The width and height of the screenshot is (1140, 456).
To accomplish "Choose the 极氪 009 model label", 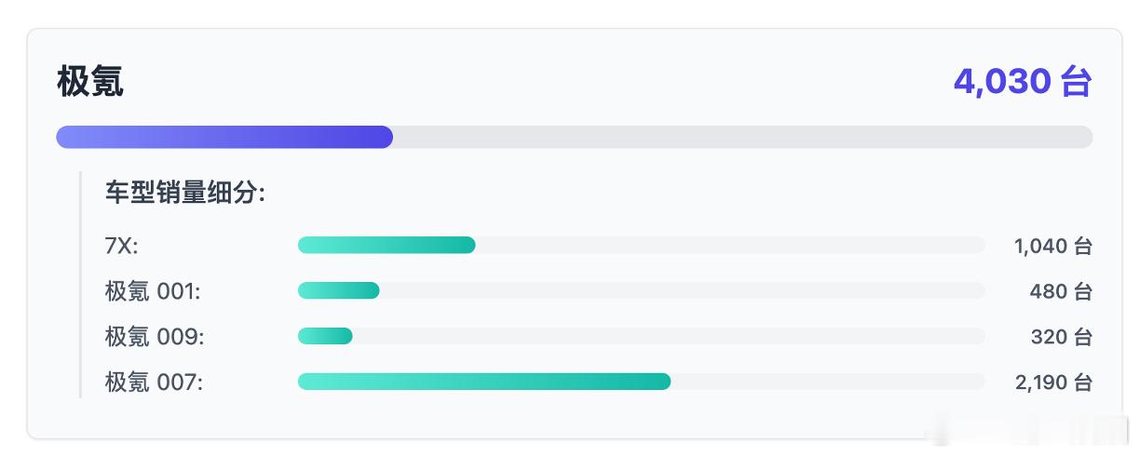I will [x=155, y=336].
